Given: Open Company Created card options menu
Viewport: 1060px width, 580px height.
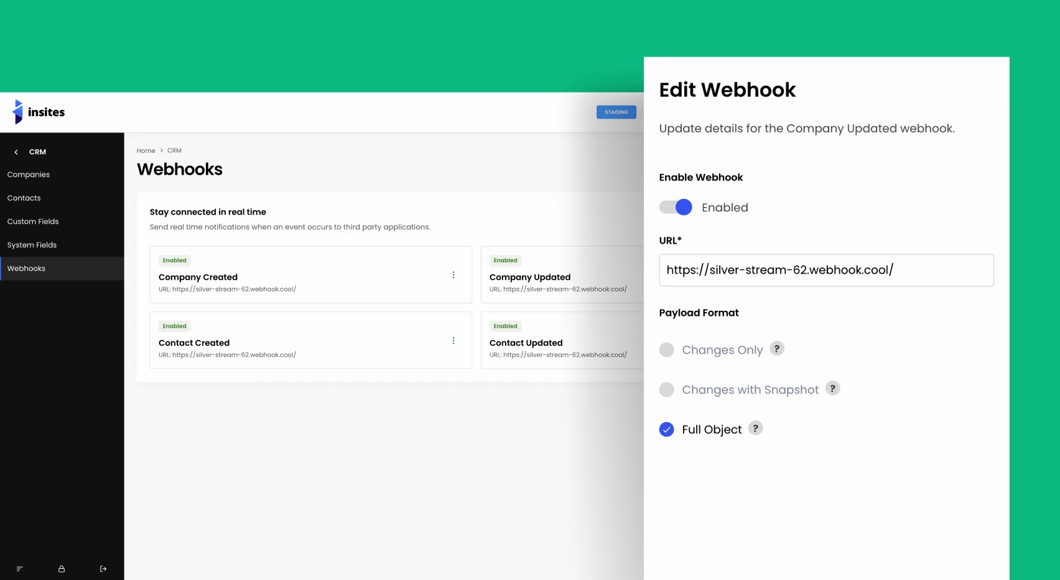Looking at the screenshot, I should point(453,275).
